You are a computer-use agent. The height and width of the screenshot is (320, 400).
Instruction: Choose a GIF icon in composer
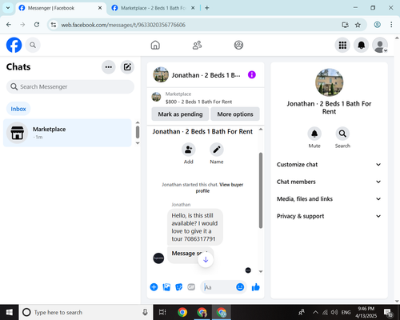[x=191, y=287]
